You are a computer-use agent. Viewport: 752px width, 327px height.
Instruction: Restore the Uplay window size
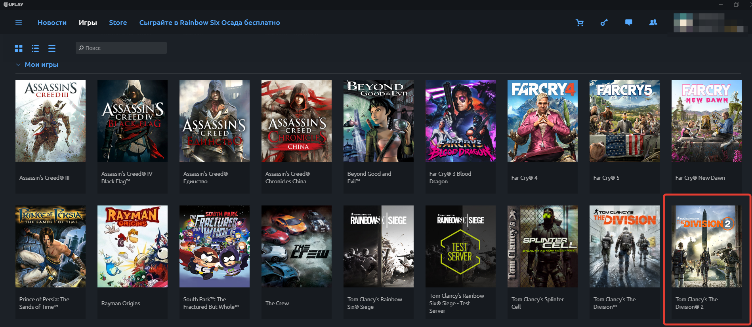737,4
